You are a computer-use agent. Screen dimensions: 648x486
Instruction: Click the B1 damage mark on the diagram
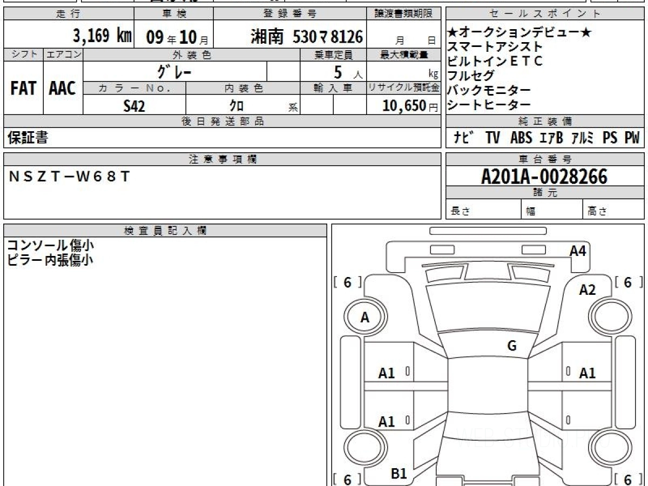(x=399, y=474)
